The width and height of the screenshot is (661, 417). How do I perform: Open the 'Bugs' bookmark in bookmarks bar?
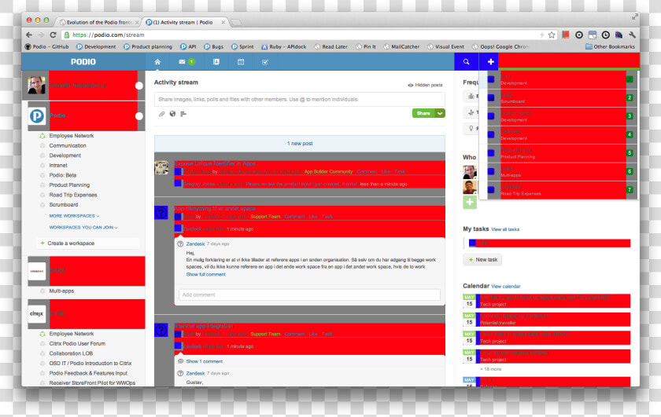coord(213,46)
